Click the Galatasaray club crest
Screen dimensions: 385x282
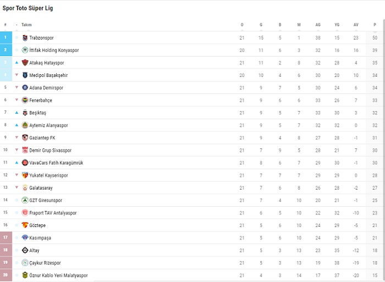point(25,188)
